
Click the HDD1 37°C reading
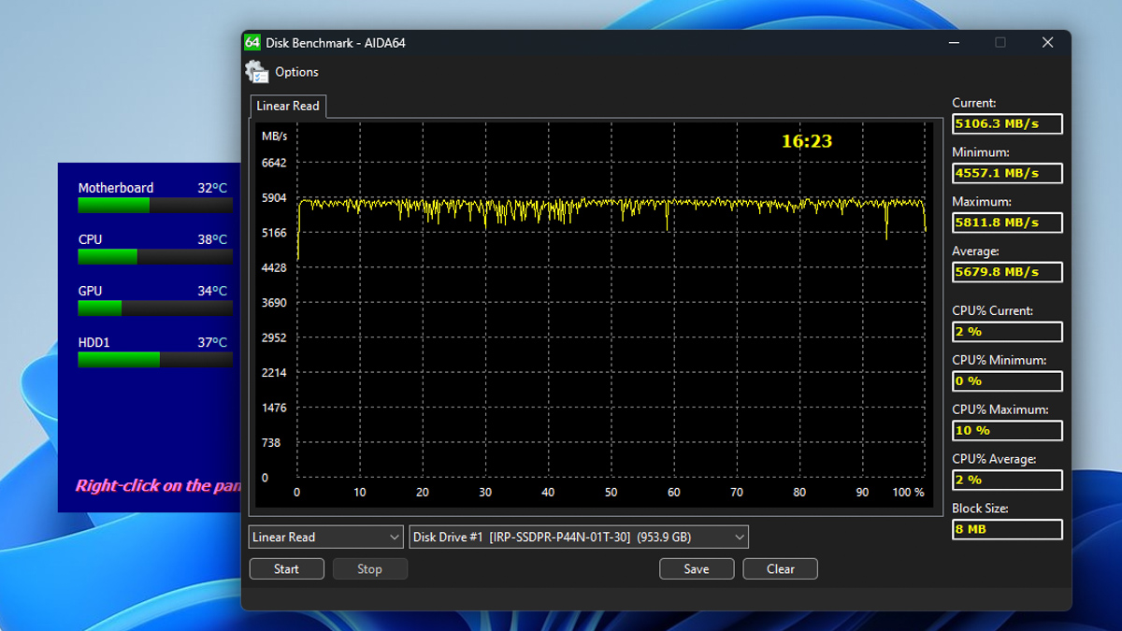212,342
